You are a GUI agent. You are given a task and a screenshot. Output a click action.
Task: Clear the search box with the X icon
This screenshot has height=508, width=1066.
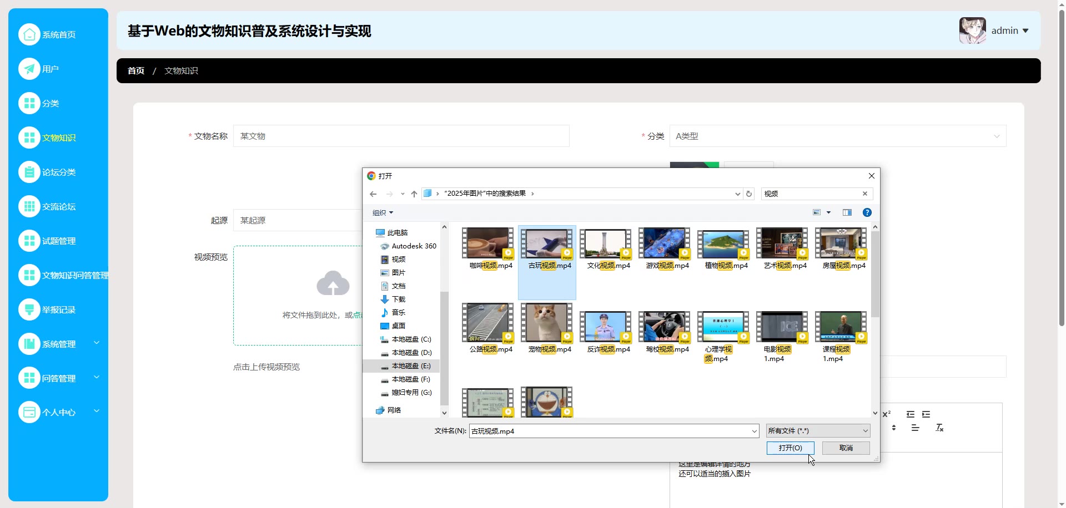tap(864, 194)
